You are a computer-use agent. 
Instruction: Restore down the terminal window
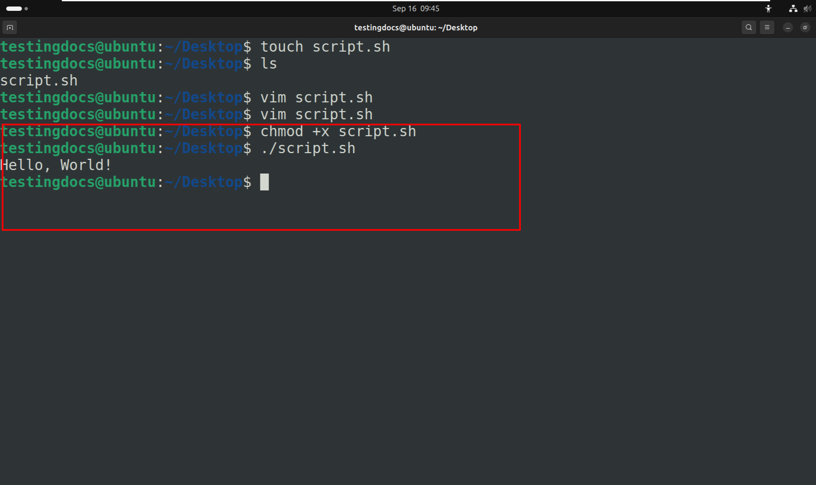pos(805,27)
